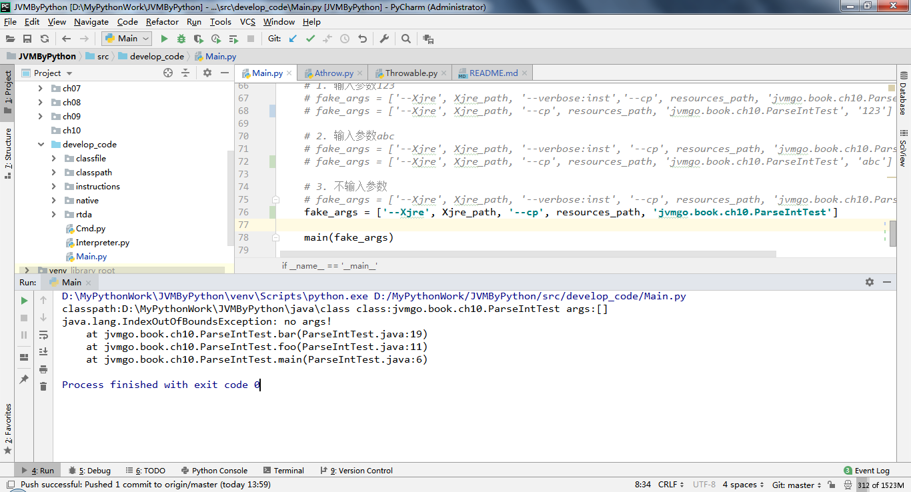Open the Database side panel
This screenshot has width=911, height=492.
[x=903, y=93]
